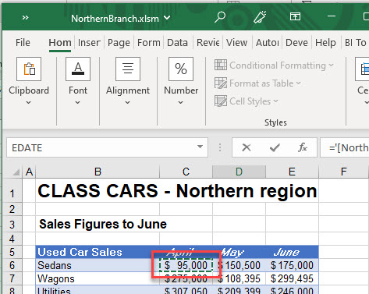Open Format as Table dropdown arrow

[299, 83]
